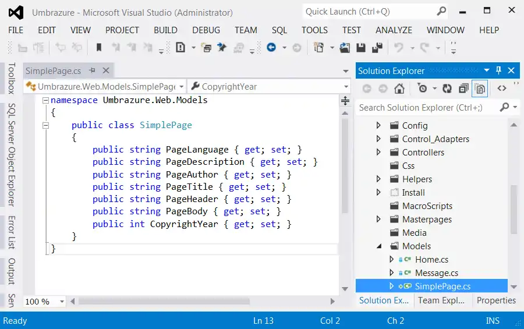This screenshot has height=329, width=524.
Task: Click the toolbar overflow options chevron at far right
Action: point(453,48)
